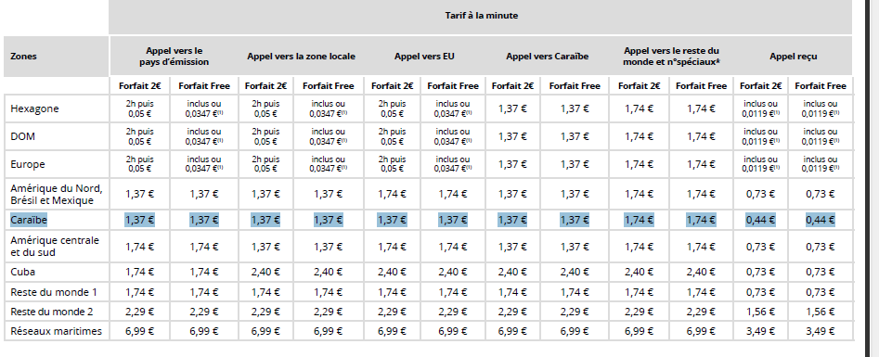Click Reste du monde 1 '1,74 €' EU Forfait Free

click(453, 292)
